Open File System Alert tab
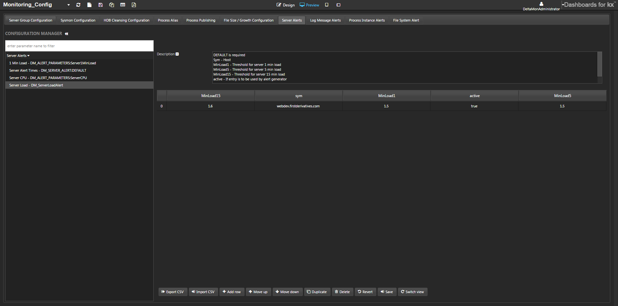 [406, 20]
